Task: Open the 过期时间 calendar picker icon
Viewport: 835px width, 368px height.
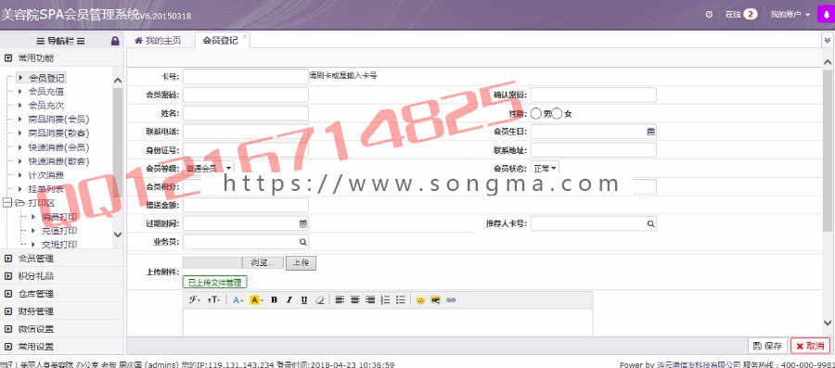Action: tap(303, 224)
